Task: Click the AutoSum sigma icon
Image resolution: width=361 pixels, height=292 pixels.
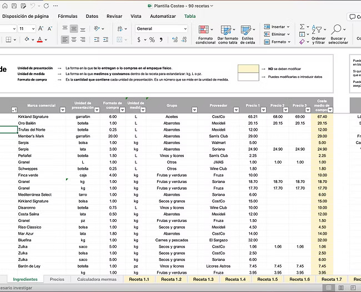Action: 302,27
